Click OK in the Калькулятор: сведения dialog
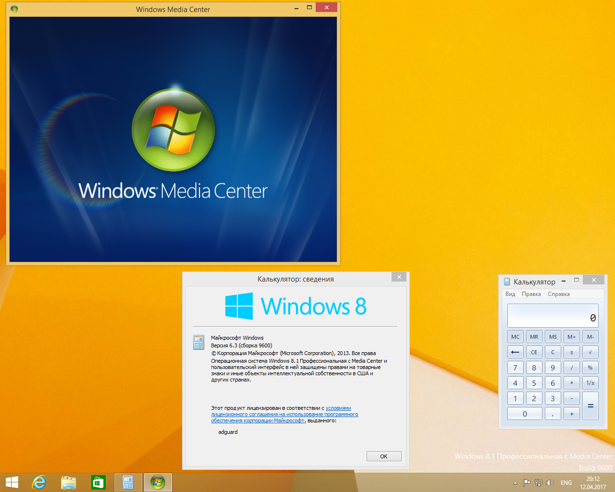Screen dimensions: 615x492 point(384,456)
